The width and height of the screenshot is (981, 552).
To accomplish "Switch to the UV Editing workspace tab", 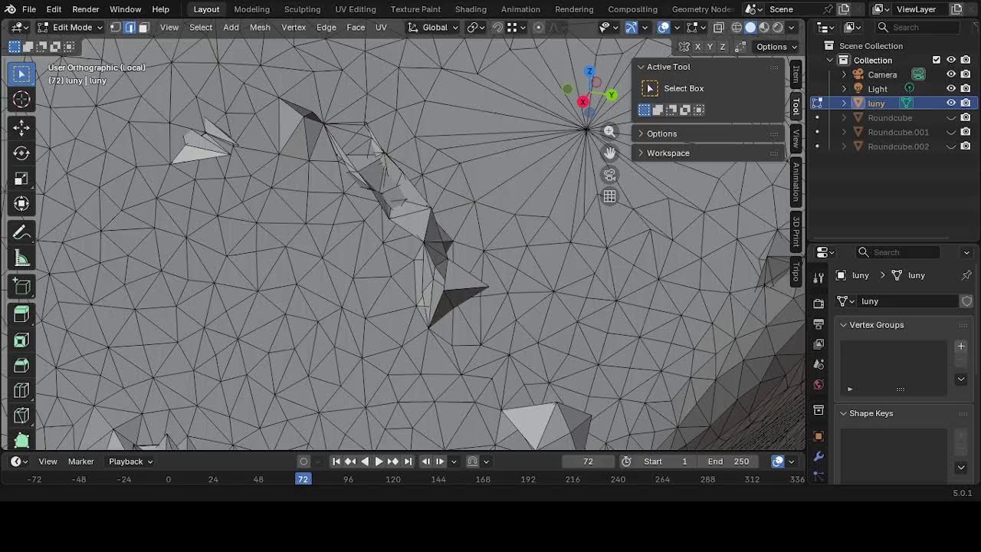I will [x=356, y=9].
